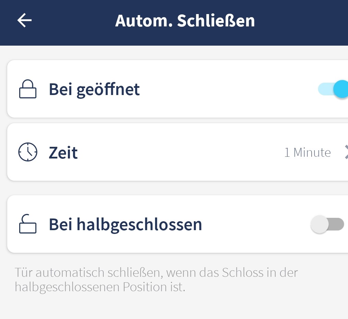Click the closed padlock icon
The width and height of the screenshot is (348, 319).
pyautogui.click(x=28, y=89)
